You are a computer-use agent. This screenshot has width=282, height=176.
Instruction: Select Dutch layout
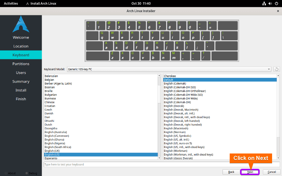click(101, 125)
